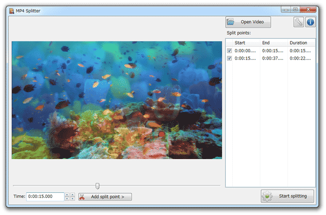Uncheck the first split segment checkbox

pos(230,51)
